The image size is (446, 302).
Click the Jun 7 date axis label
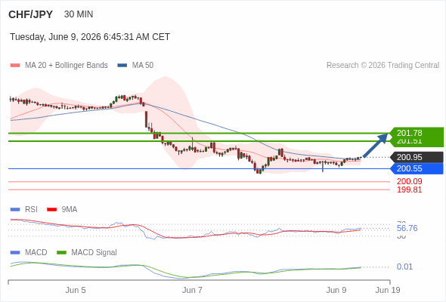(x=192, y=290)
